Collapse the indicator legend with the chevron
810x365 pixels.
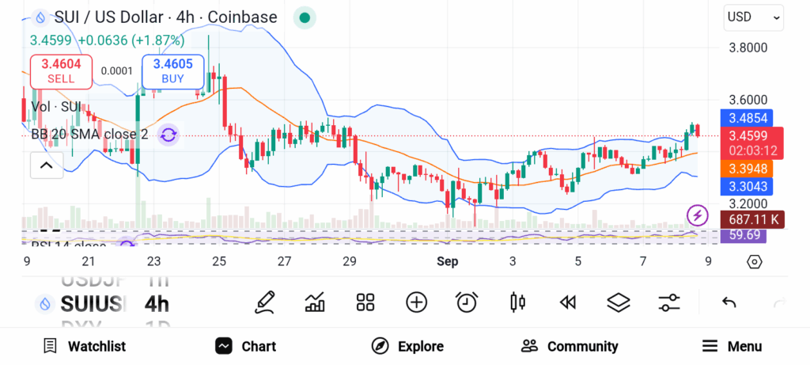pos(46,165)
